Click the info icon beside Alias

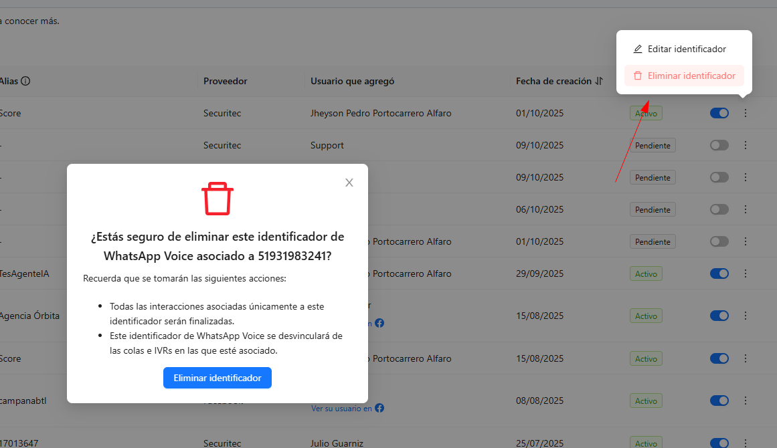coord(25,81)
